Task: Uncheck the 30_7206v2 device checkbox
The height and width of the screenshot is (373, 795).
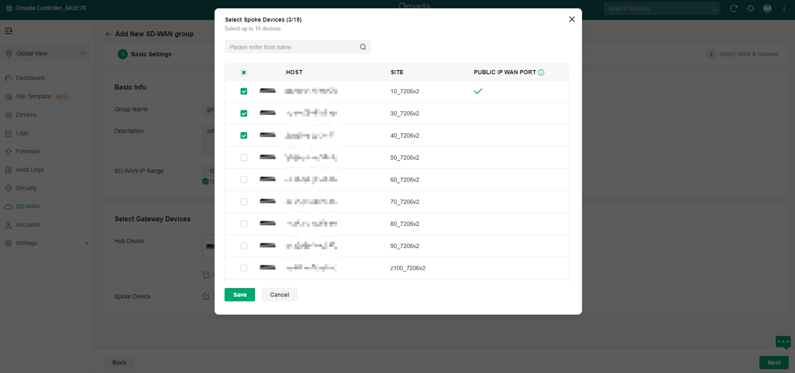Action: 244,113
